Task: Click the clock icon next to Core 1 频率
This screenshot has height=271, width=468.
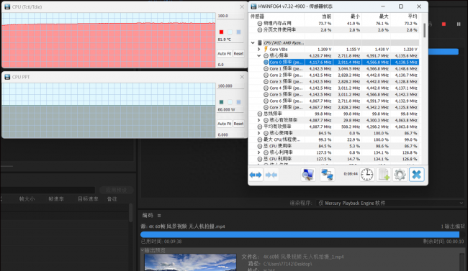Action: (x=266, y=68)
